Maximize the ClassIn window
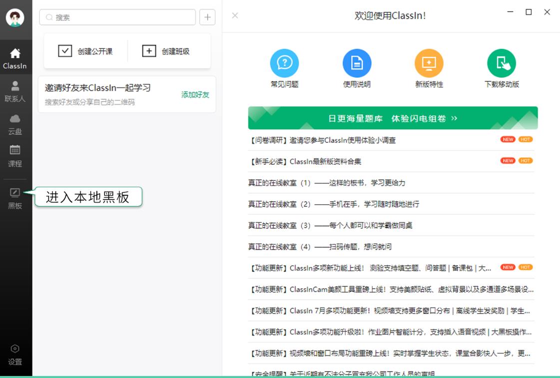This screenshot has height=378, width=560. pos(529,12)
